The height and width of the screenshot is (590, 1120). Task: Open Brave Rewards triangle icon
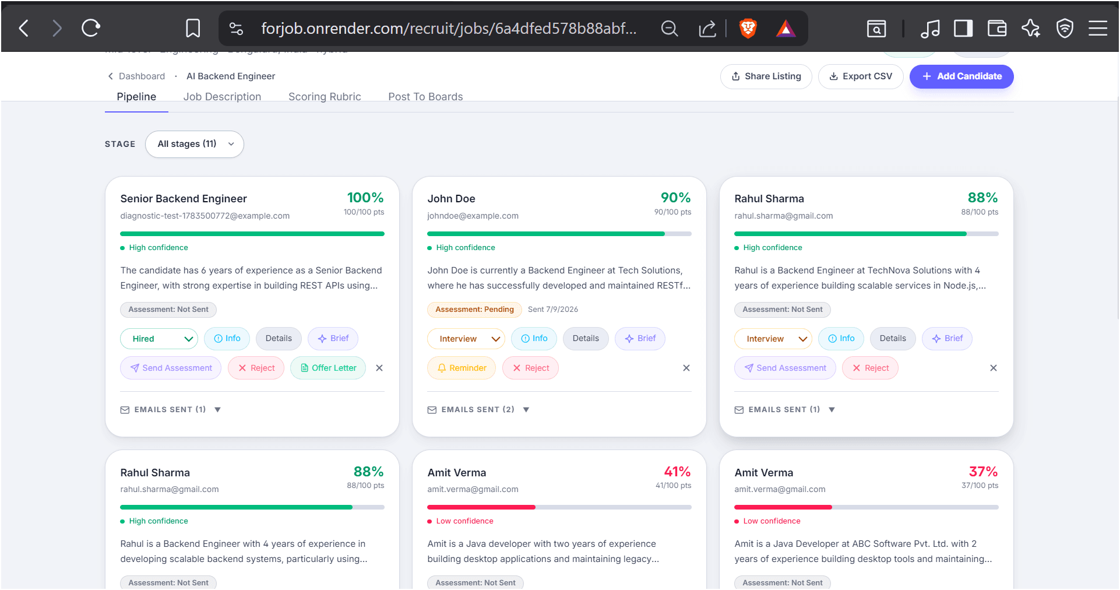pos(786,28)
